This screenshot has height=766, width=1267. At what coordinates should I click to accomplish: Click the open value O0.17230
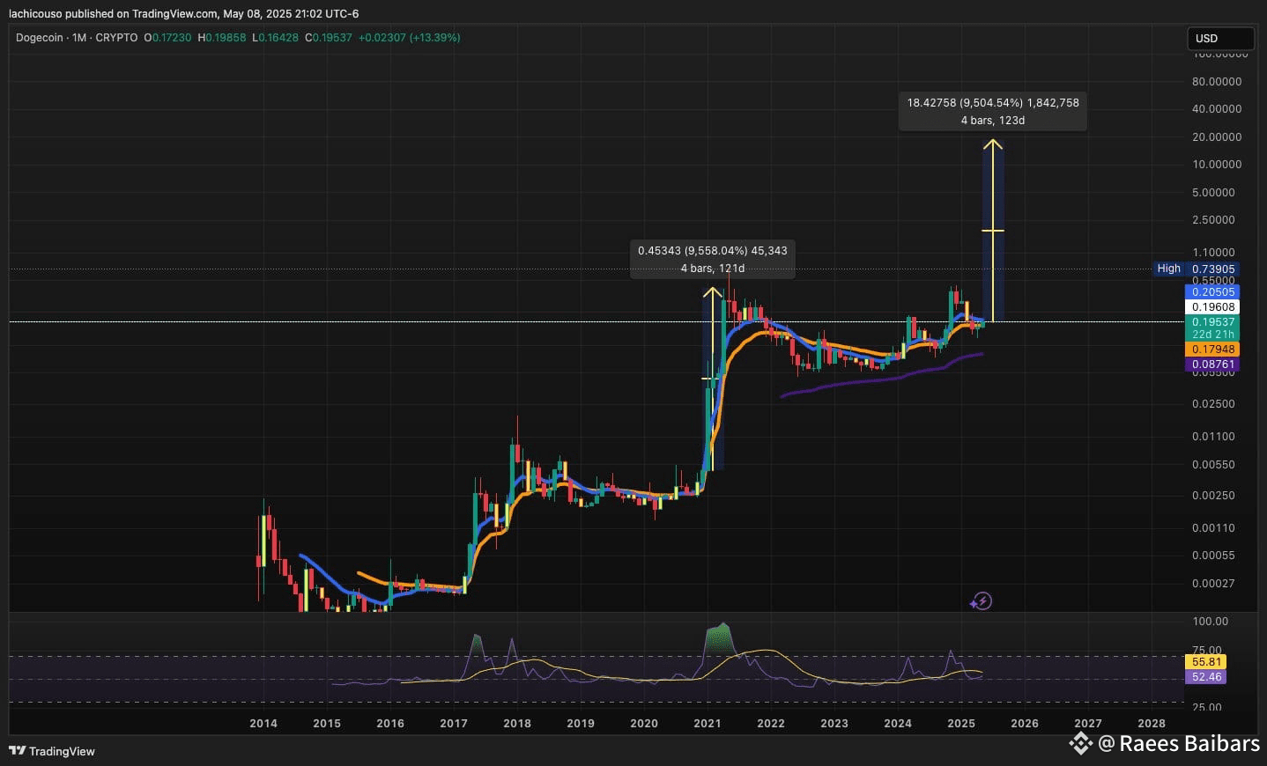pos(167,38)
